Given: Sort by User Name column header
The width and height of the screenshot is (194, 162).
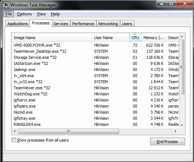Looking at the screenshot, I should 110,38.
